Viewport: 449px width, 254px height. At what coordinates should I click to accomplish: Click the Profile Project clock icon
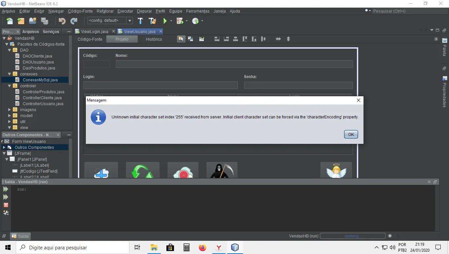[x=195, y=21]
